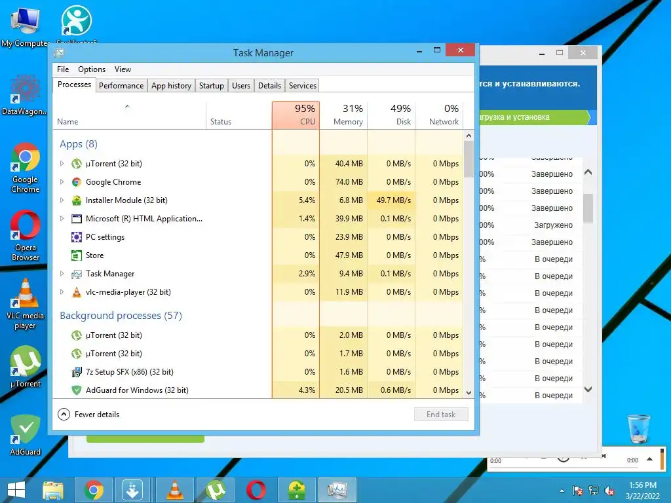Click the Action Center flag tray icon

[x=578, y=491]
